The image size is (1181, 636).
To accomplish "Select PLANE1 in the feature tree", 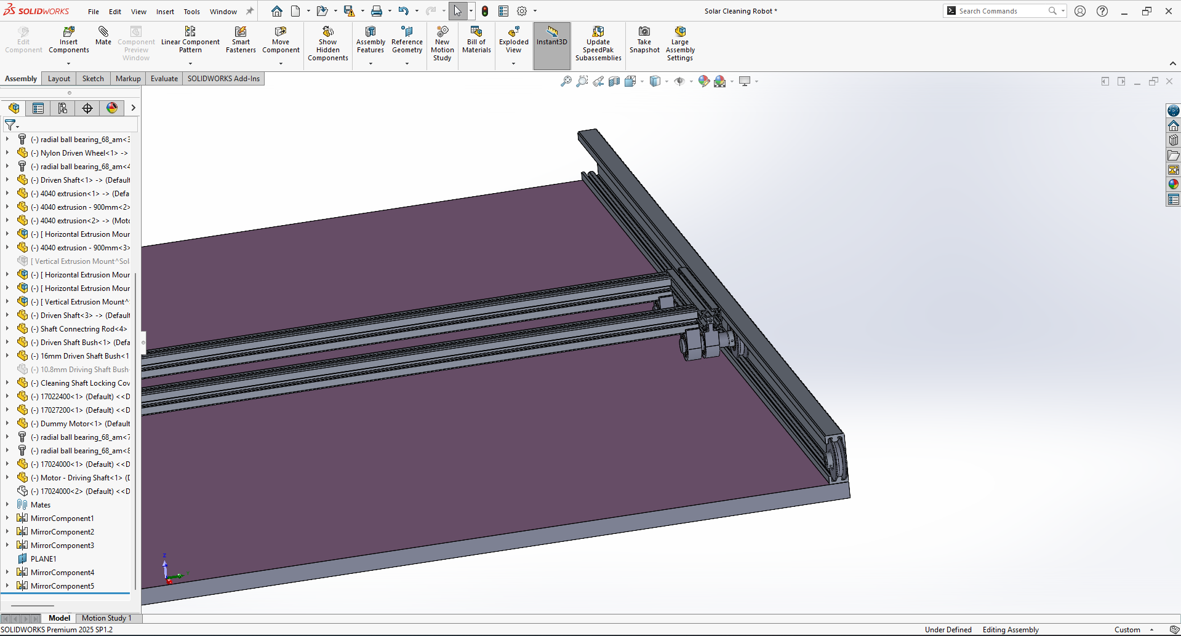I will (x=43, y=558).
